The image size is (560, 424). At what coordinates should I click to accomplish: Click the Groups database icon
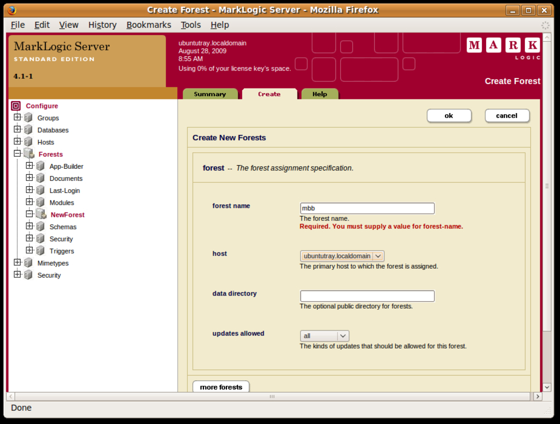[28, 118]
